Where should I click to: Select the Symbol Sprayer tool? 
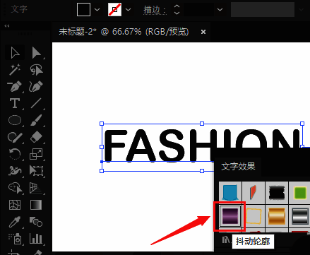tap(15, 239)
